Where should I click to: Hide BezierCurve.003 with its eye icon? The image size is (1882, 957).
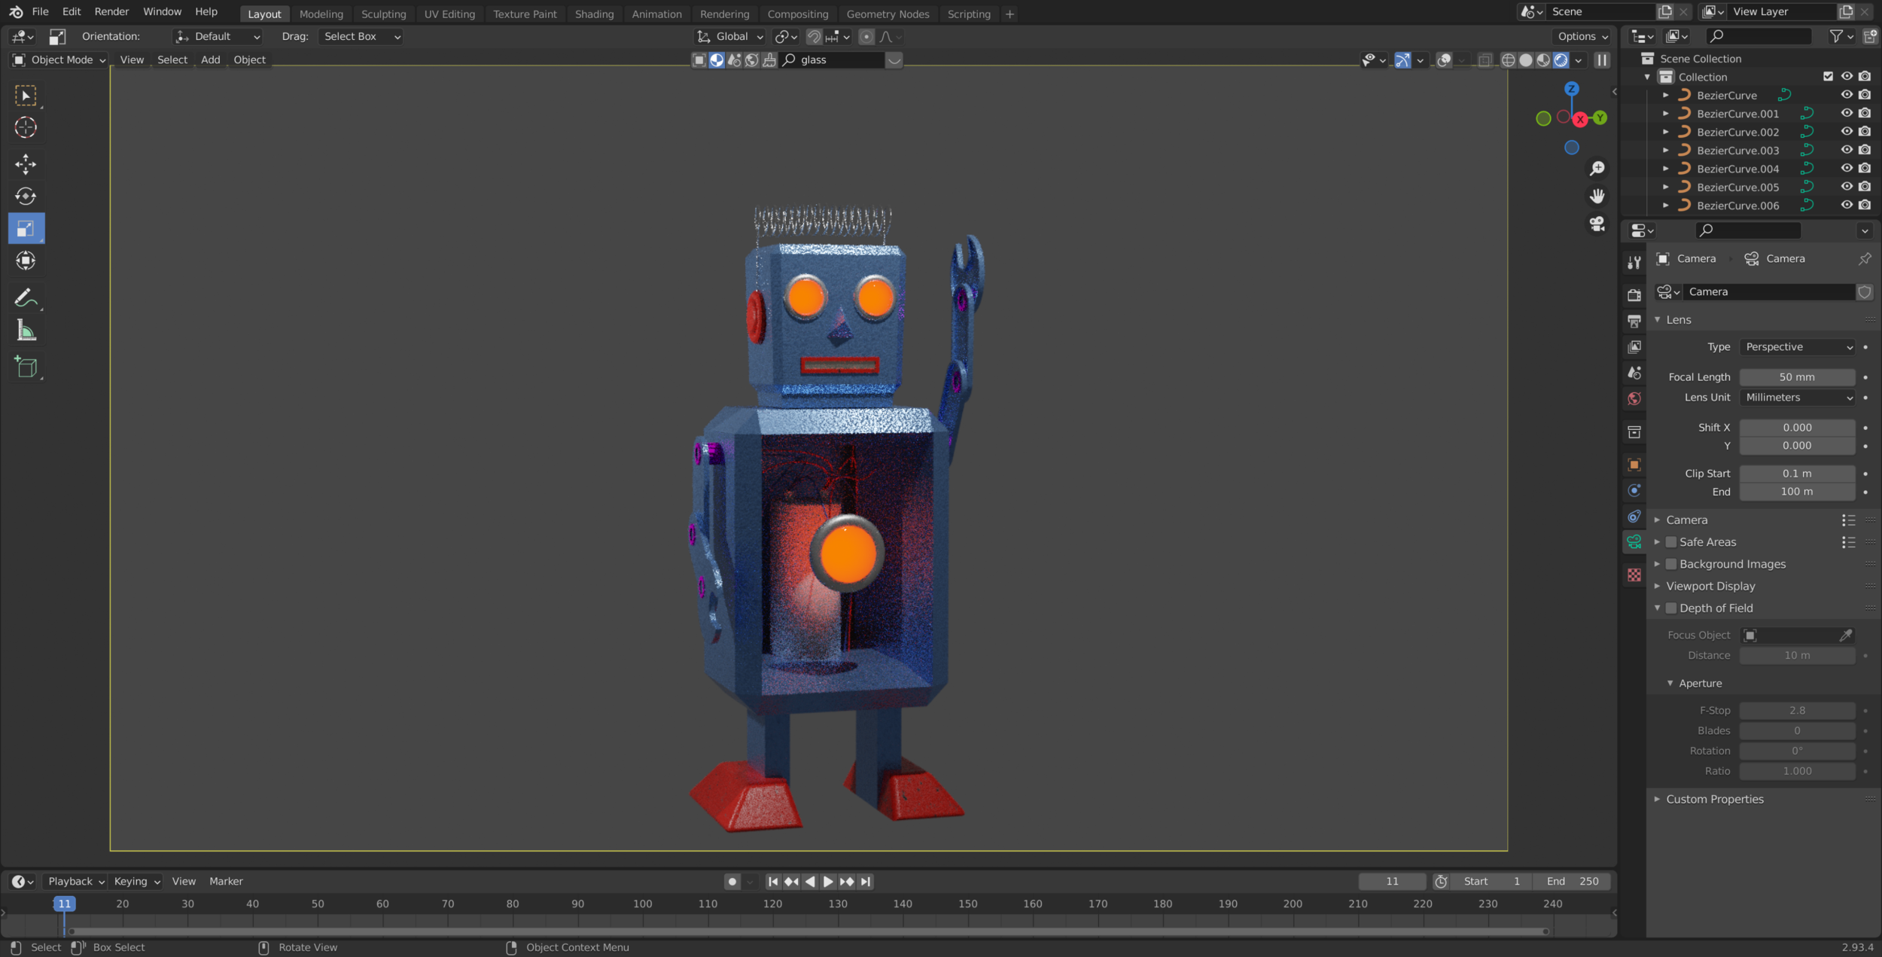click(x=1846, y=150)
